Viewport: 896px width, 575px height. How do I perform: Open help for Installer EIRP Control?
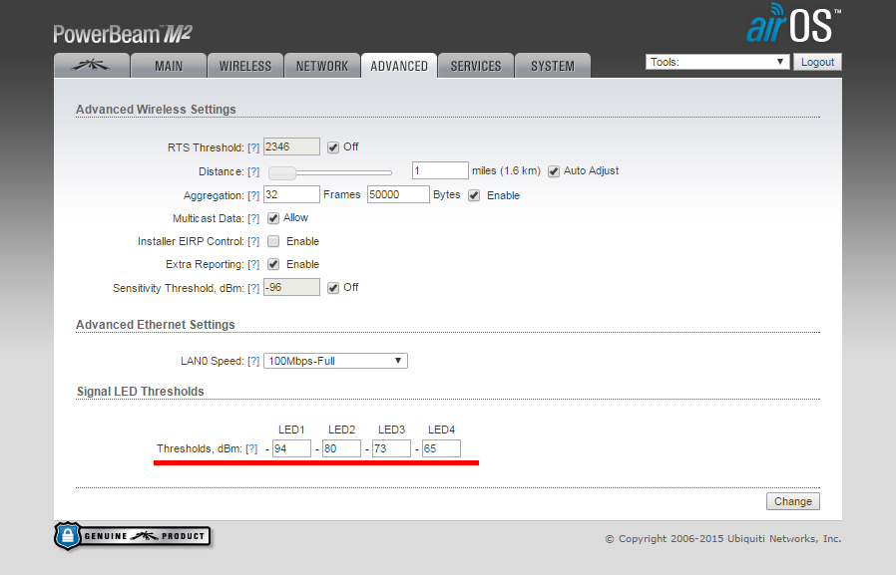click(253, 241)
